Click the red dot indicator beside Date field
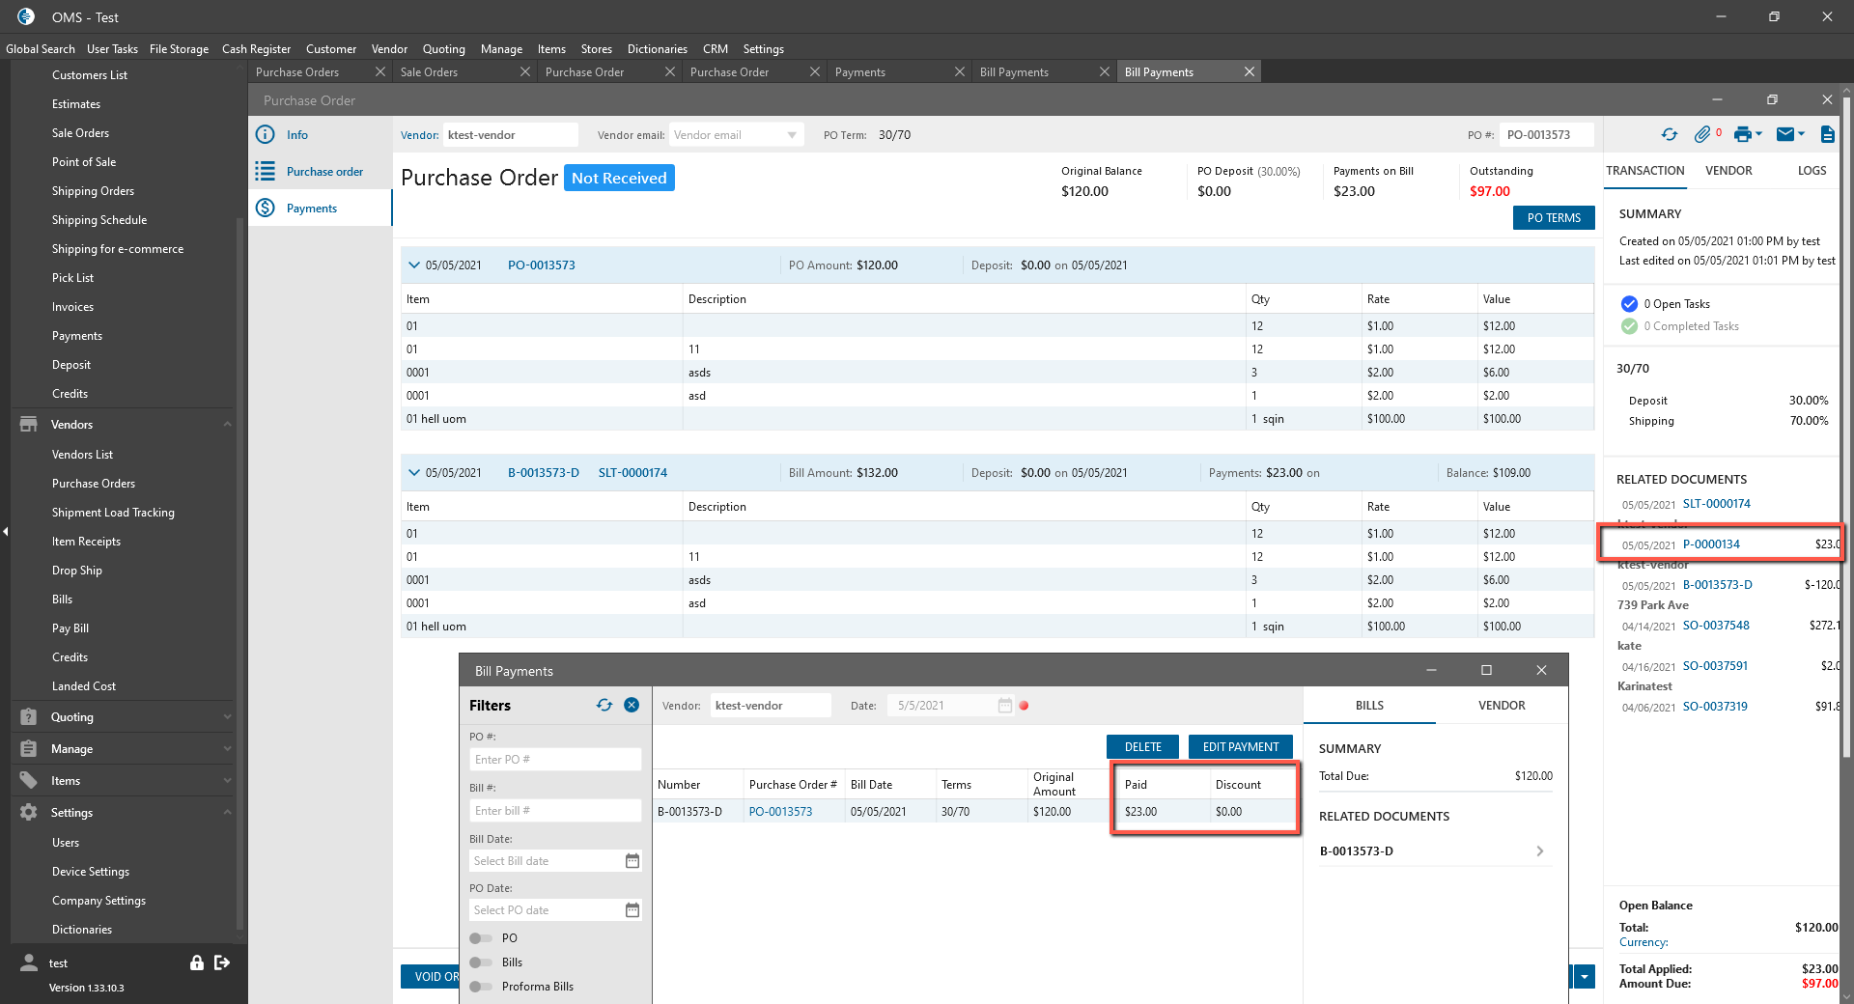 pos(1024,706)
